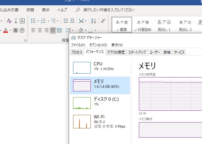The image size is (202, 144).
Task: Click the borders icon
Action: click(x=90, y=30)
